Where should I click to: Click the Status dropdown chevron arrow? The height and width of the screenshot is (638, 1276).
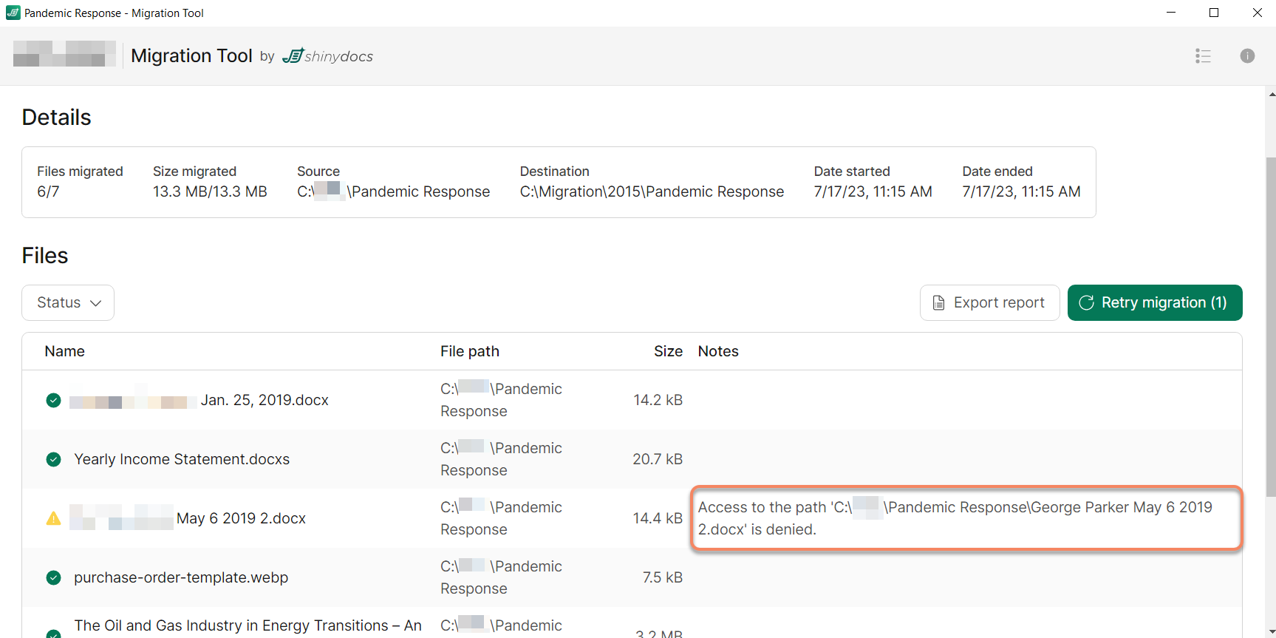click(x=96, y=303)
